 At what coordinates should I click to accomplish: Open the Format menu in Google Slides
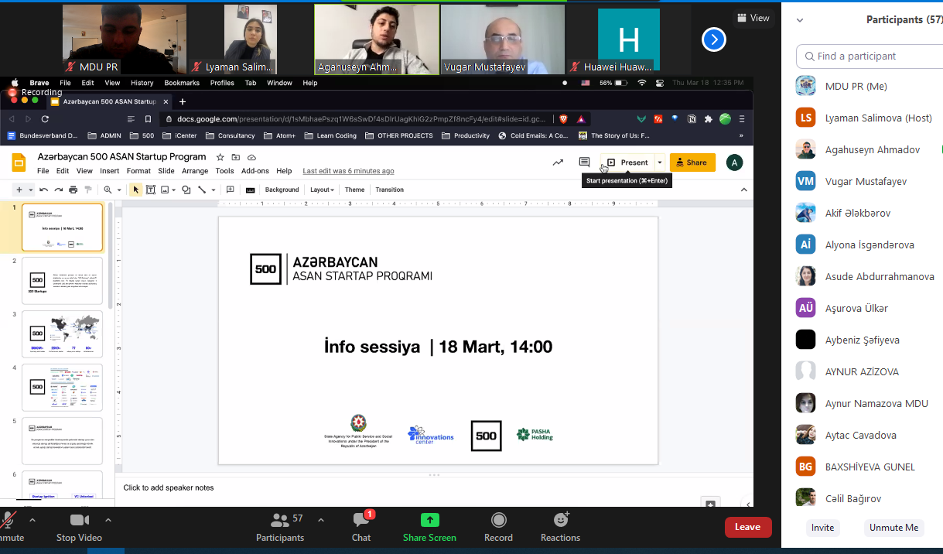[x=138, y=171]
